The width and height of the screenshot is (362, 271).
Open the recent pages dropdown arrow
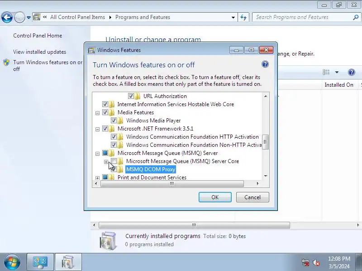(29, 18)
